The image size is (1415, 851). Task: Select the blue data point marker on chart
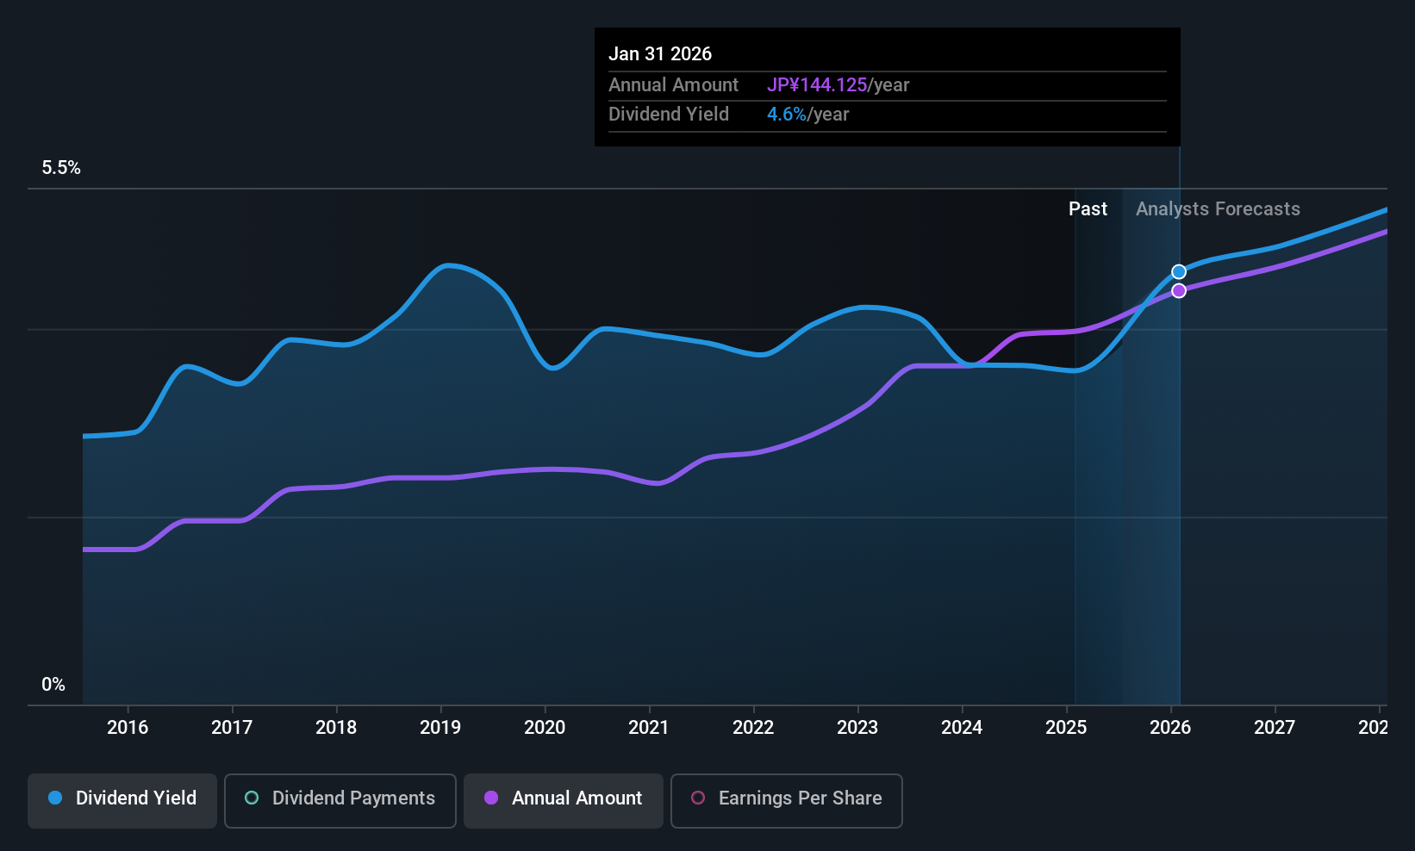(1179, 272)
